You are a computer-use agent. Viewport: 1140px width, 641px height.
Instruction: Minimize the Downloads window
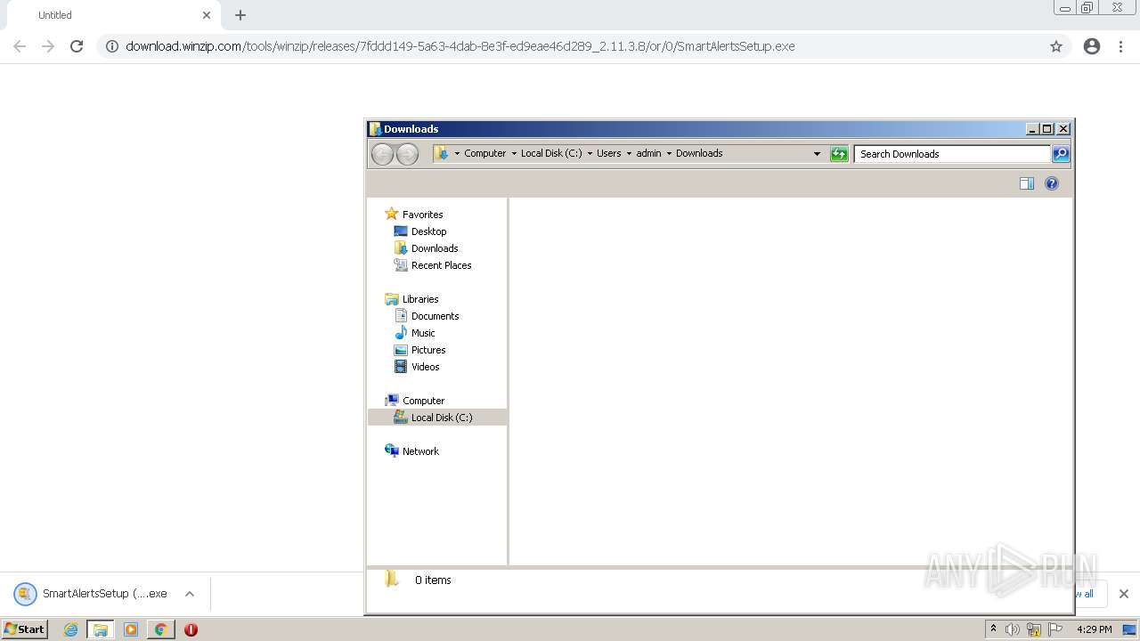click(1032, 129)
